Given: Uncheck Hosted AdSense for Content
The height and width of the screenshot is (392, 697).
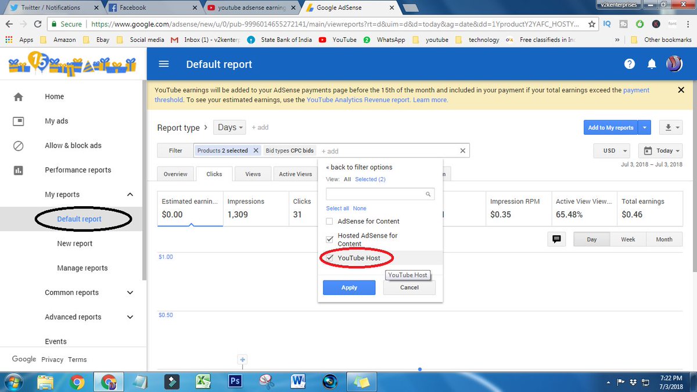Looking at the screenshot, I should (x=329, y=239).
